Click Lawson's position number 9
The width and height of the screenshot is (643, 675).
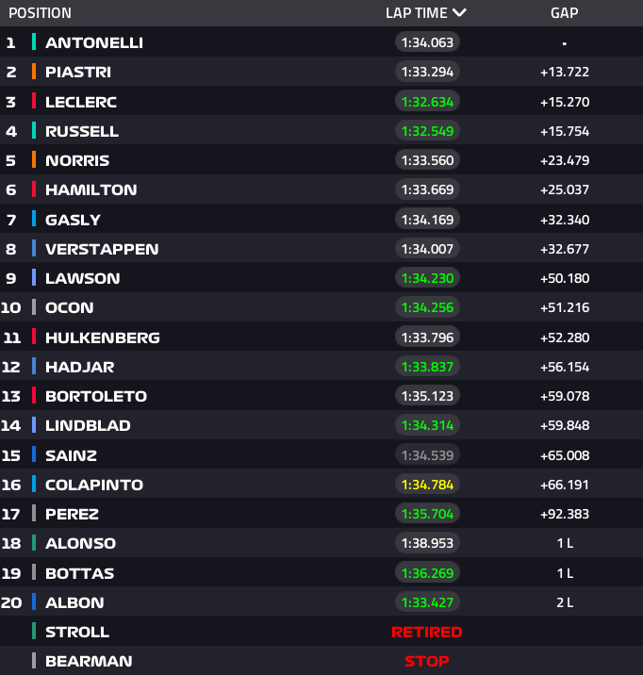coord(11,278)
